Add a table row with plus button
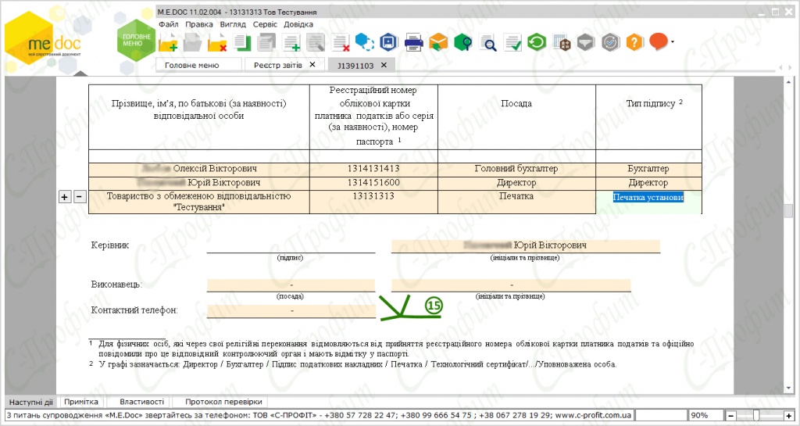This screenshot has width=800, height=426. (x=64, y=197)
